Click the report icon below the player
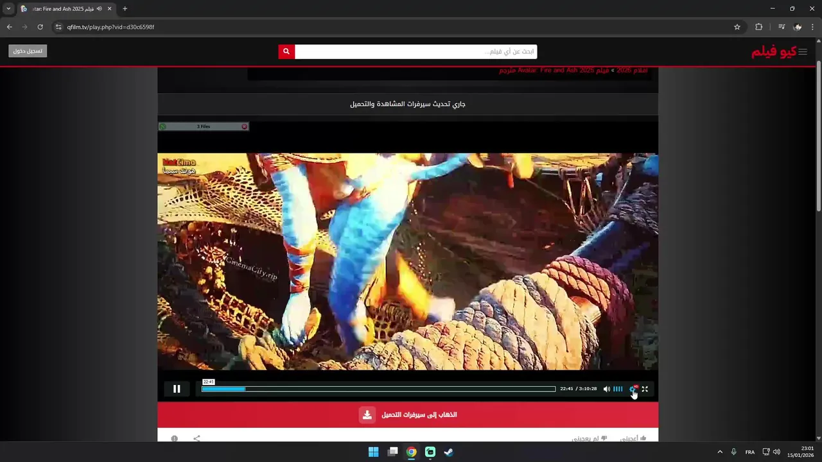This screenshot has width=822, height=462. coord(174,438)
